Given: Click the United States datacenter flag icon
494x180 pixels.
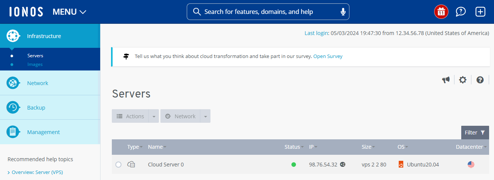Looking at the screenshot, I should (471, 165).
